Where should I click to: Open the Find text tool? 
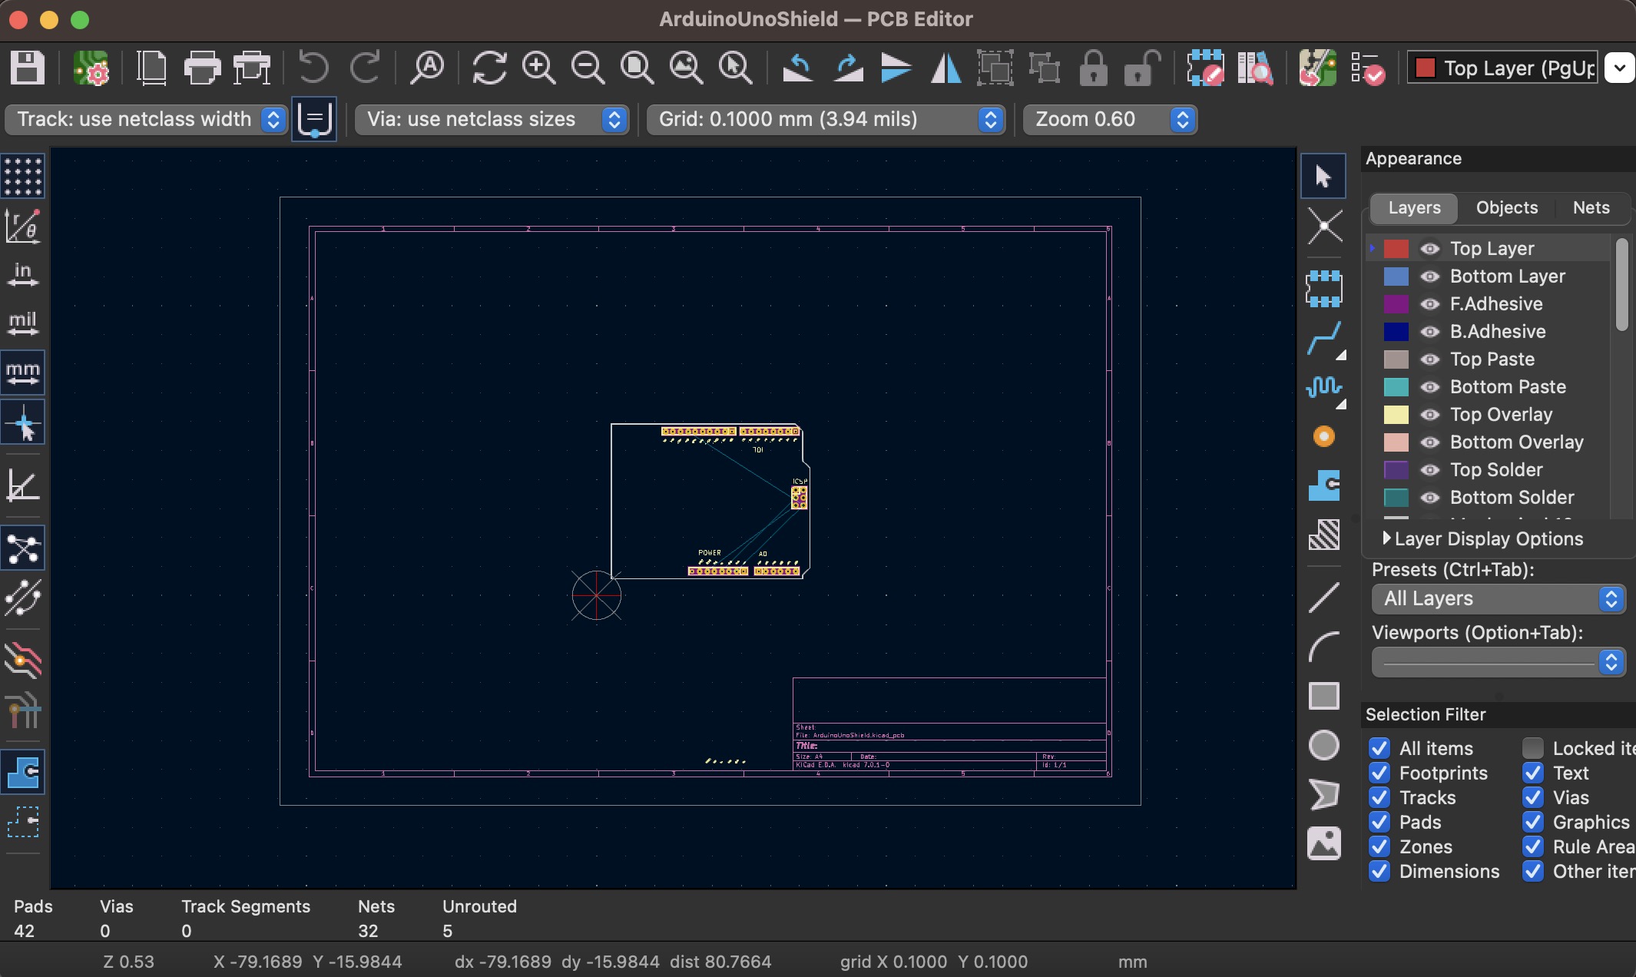tap(427, 68)
